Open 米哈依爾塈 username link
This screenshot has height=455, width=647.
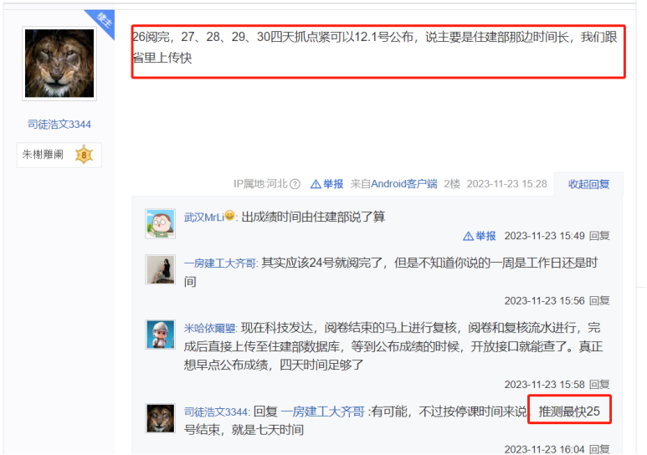pyautogui.click(x=210, y=329)
